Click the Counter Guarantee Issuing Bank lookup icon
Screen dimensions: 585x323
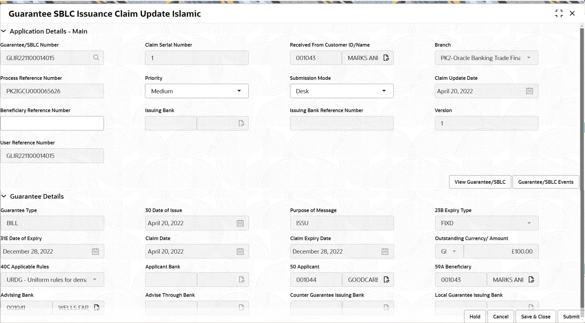[x=386, y=307]
